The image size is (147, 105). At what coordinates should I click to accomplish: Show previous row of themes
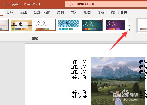[129, 20]
